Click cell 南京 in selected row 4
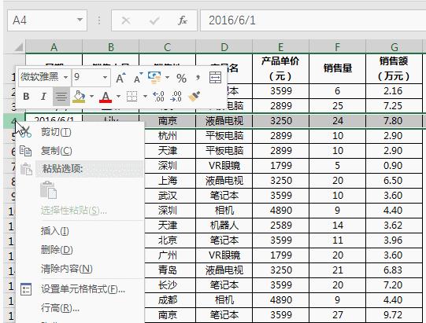The height and width of the screenshot is (323, 426). point(168,121)
